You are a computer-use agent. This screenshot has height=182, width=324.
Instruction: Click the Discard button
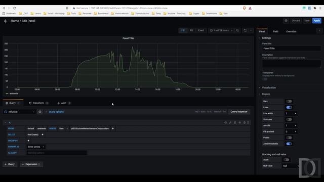[296, 21]
